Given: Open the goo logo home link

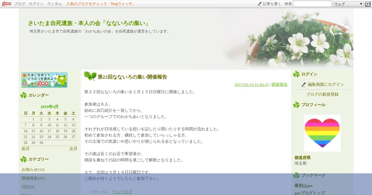Looking at the screenshot, I should coord(7,4).
